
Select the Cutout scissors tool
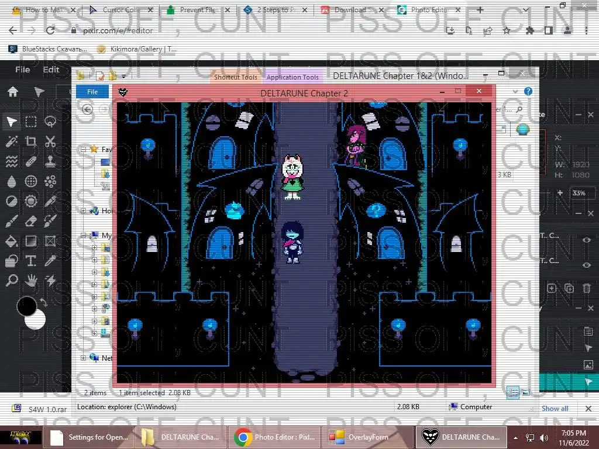[50, 141]
